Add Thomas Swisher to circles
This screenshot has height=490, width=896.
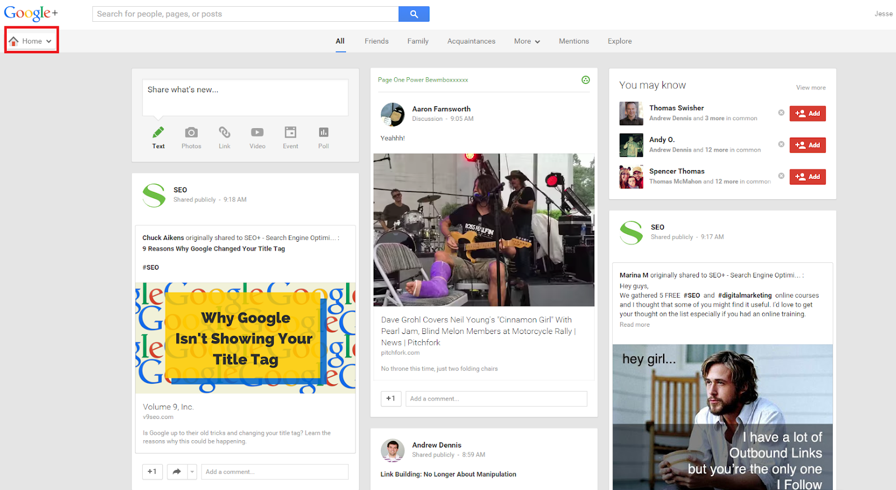click(808, 114)
